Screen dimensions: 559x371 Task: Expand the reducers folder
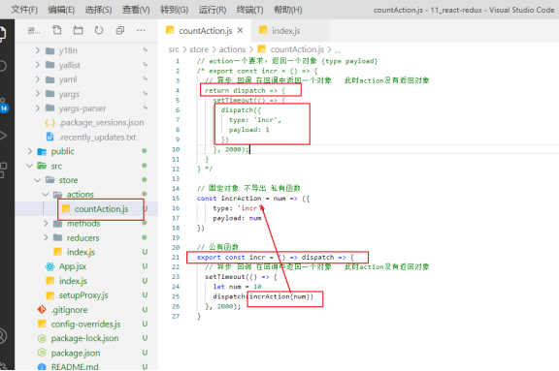tap(86, 237)
